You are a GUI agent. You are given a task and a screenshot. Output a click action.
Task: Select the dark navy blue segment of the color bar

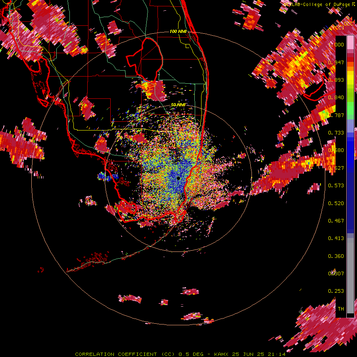click(x=350, y=202)
